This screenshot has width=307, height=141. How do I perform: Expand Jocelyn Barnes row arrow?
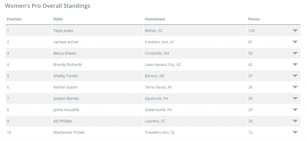click(x=295, y=98)
